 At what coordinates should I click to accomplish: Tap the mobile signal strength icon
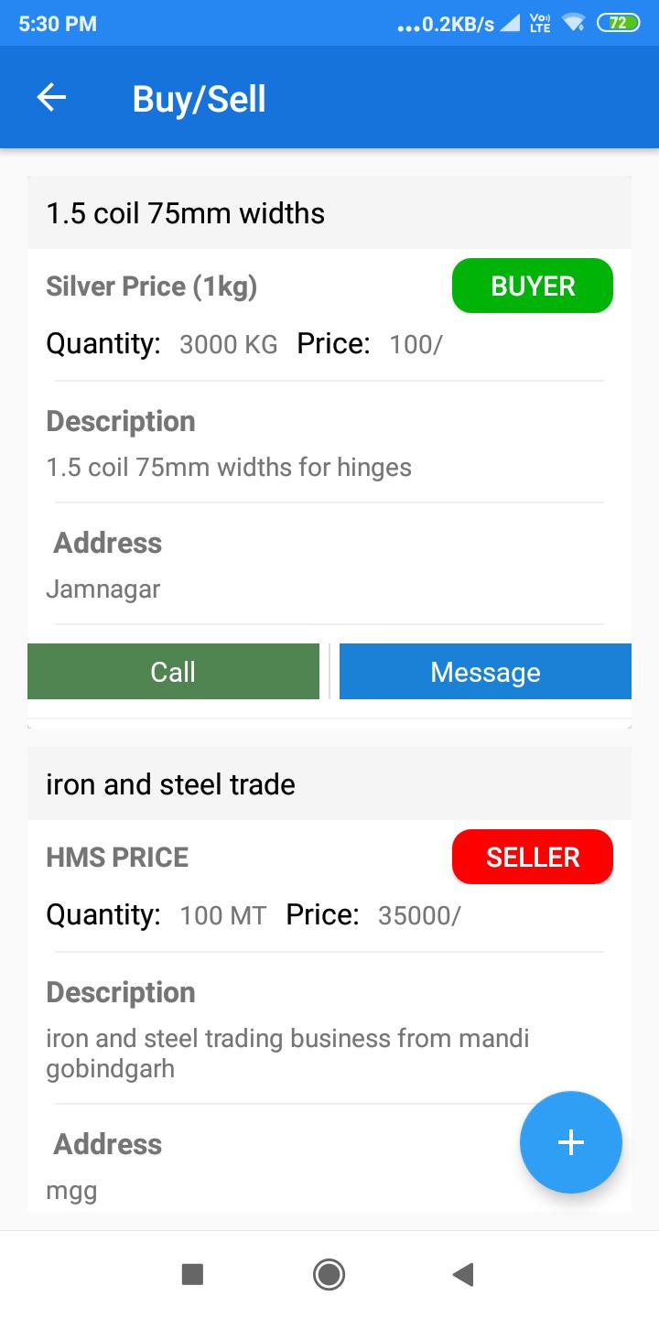click(509, 24)
